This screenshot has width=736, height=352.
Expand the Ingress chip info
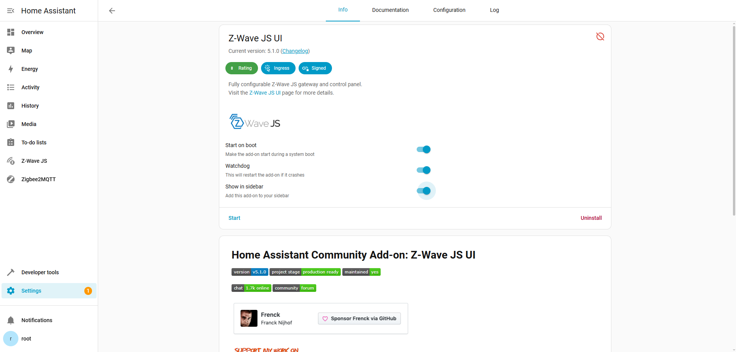pyautogui.click(x=278, y=68)
